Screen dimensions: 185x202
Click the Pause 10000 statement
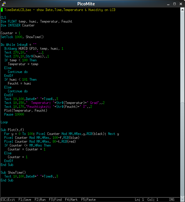[14, 114]
